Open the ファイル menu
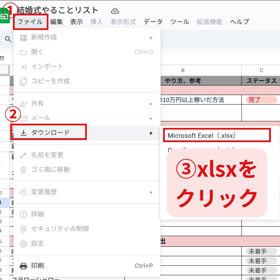This screenshot has height=280, width=280. click(x=30, y=22)
